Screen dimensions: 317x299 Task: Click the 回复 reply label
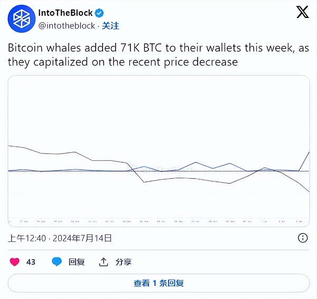tap(77, 261)
